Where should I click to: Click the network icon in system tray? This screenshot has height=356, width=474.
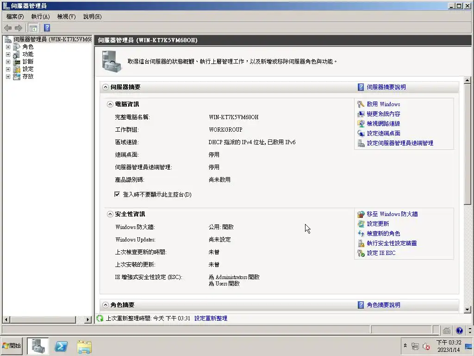coord(415,346)
